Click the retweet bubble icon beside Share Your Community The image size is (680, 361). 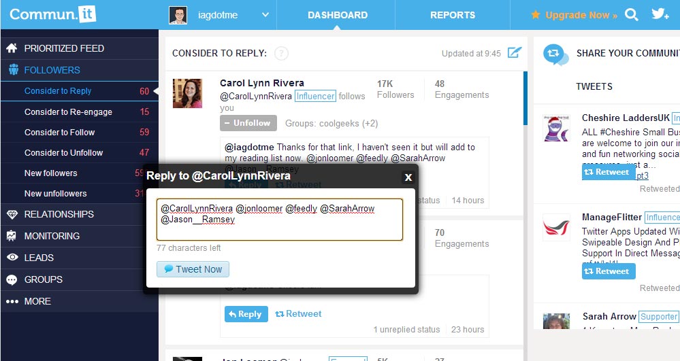[x=555, y=54]
